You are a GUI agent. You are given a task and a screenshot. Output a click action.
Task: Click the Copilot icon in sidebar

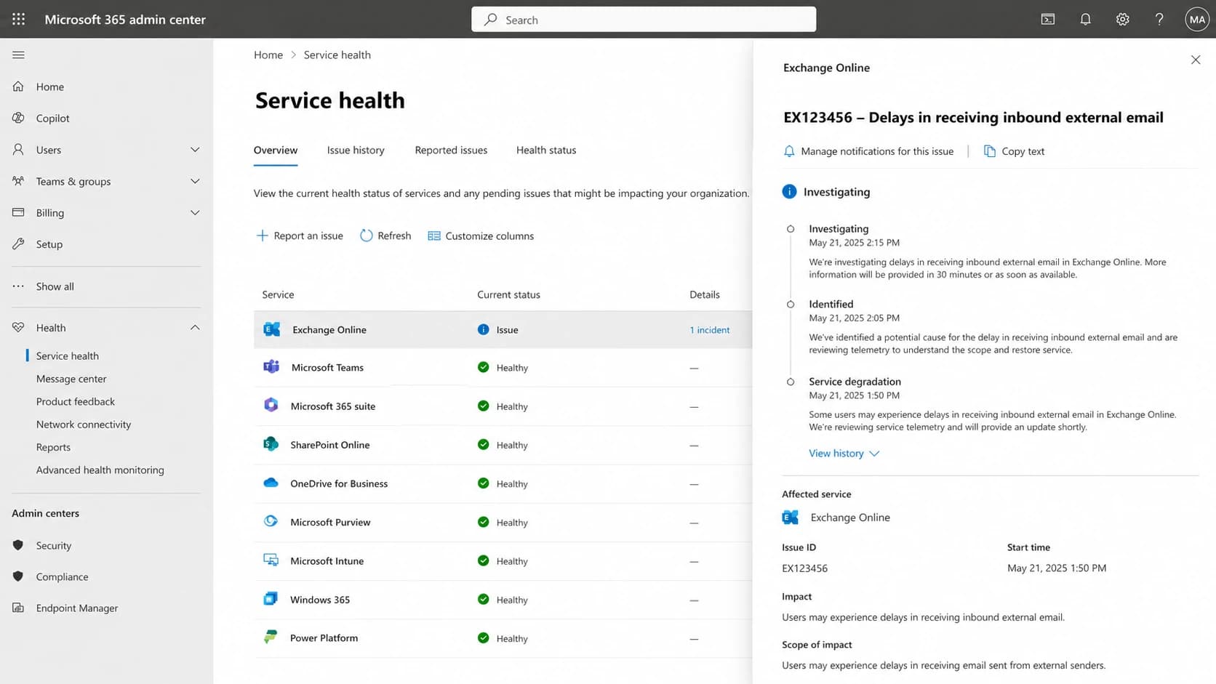(18, 118)
